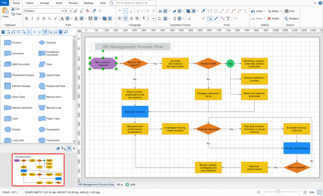The image size is (323, 196).
Task: Open the All pages dropdown
Action: click(120, 184)
